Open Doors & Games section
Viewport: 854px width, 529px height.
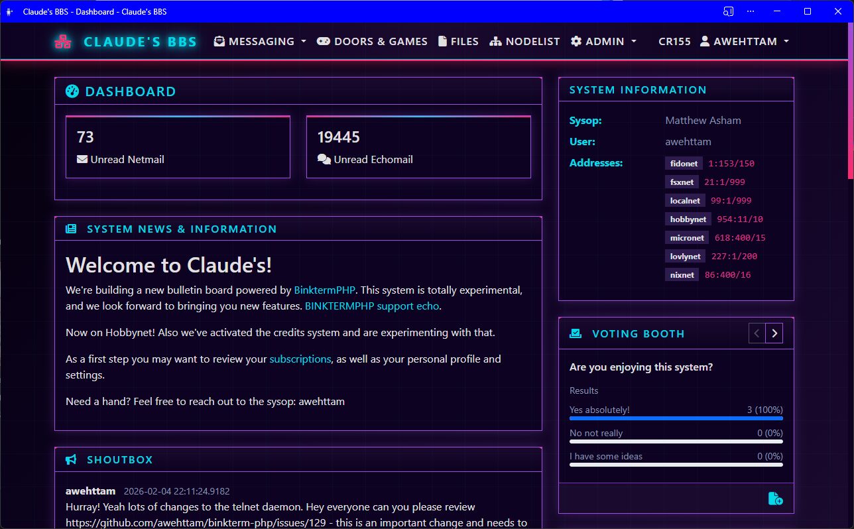click(x=372, y=41)
